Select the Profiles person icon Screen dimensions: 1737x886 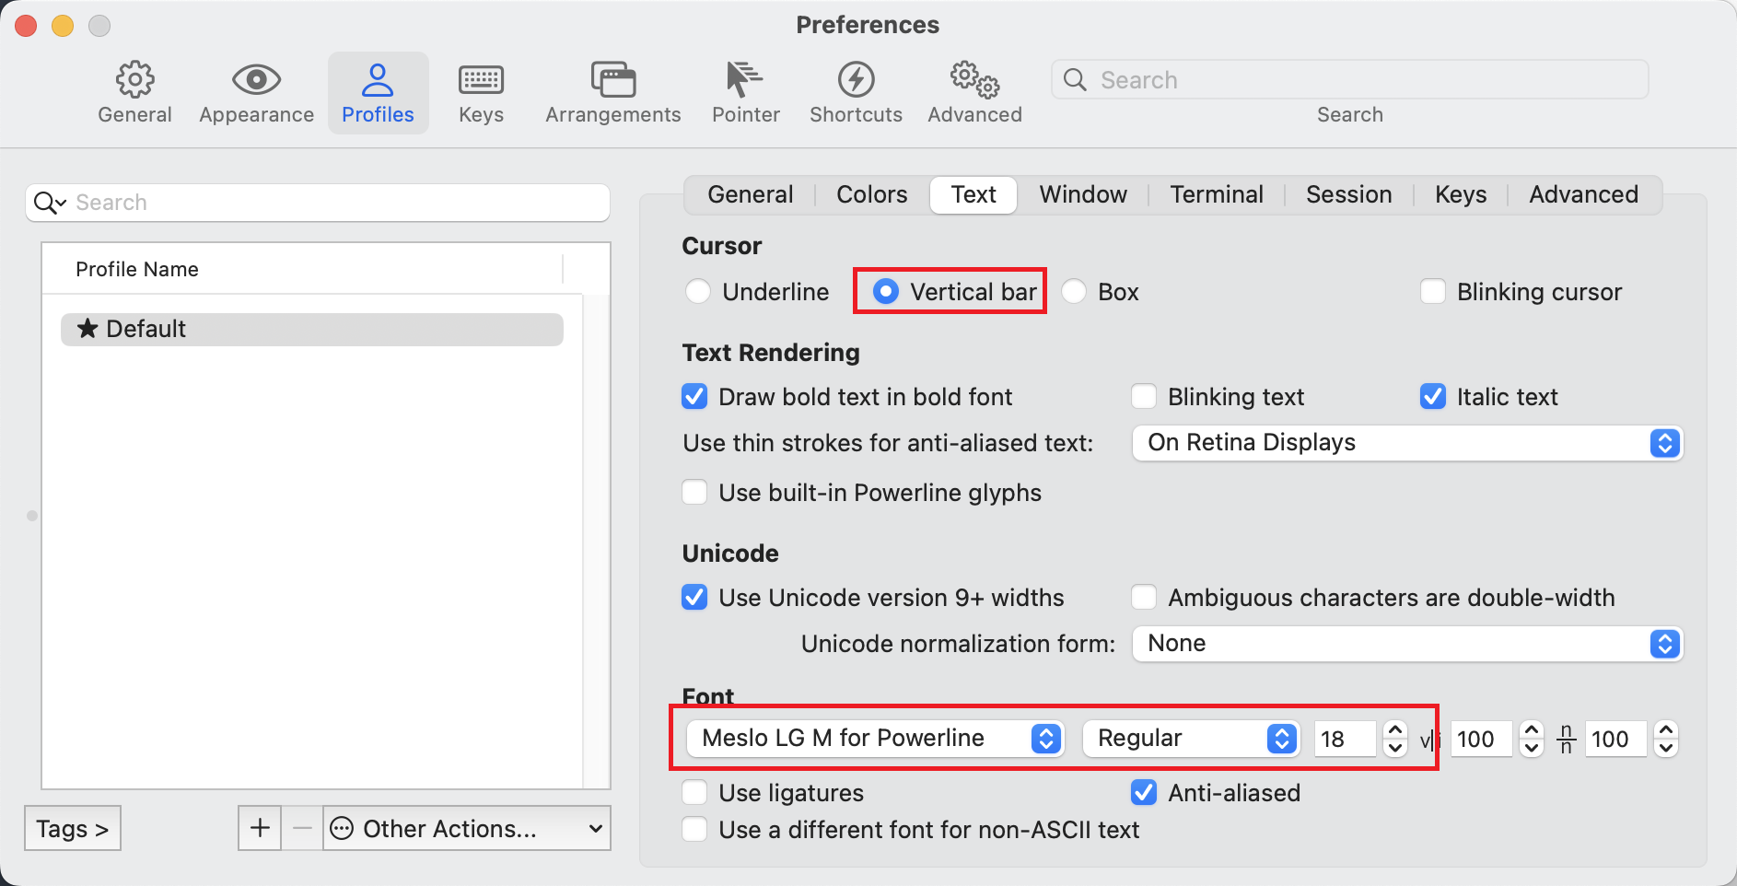click(x=378, y=80)
